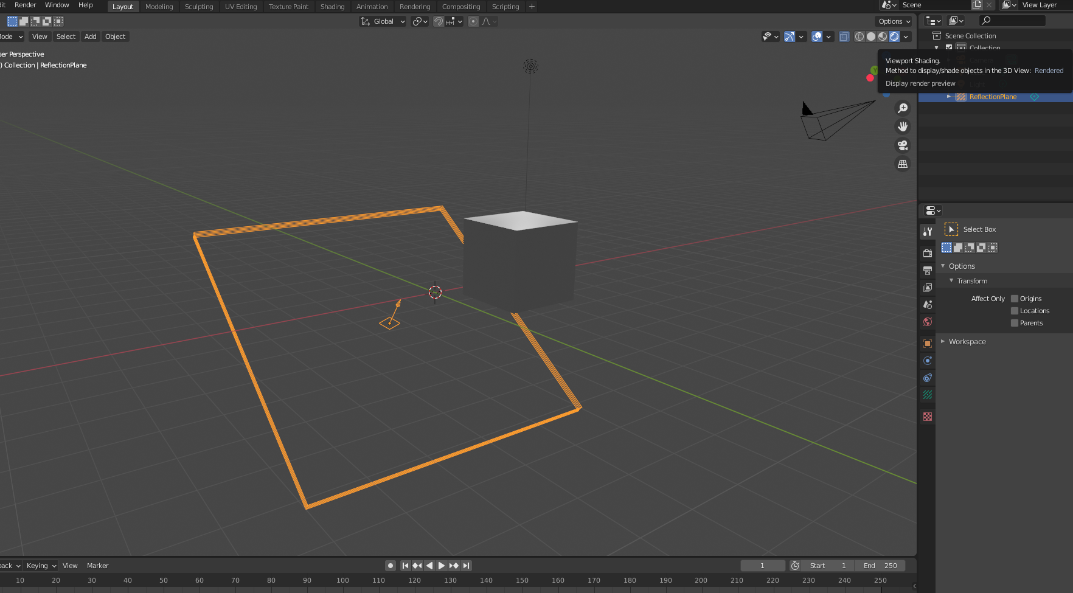Image resolution: width=1073 pixels, height=593 pixels.
Task: Toggle snapping magnet button
Action: point(439,21)
